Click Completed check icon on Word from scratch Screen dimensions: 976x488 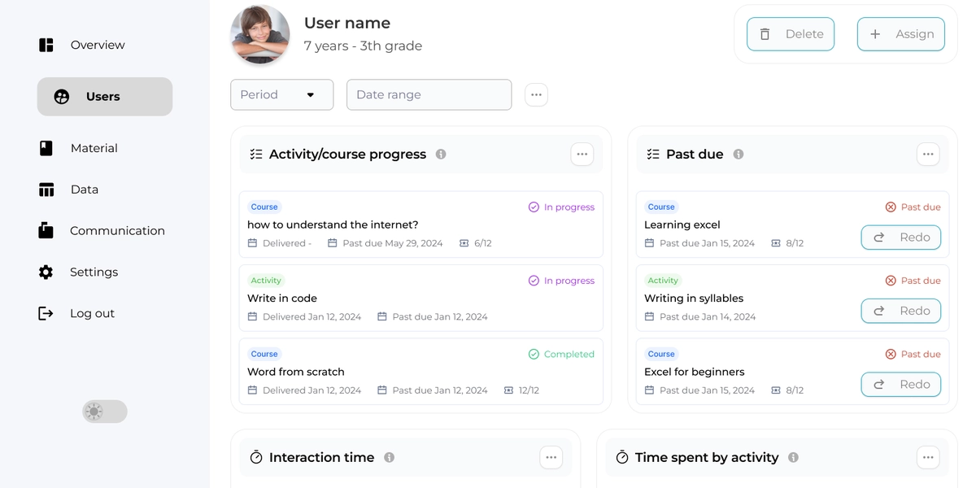[x=534, y=354]
